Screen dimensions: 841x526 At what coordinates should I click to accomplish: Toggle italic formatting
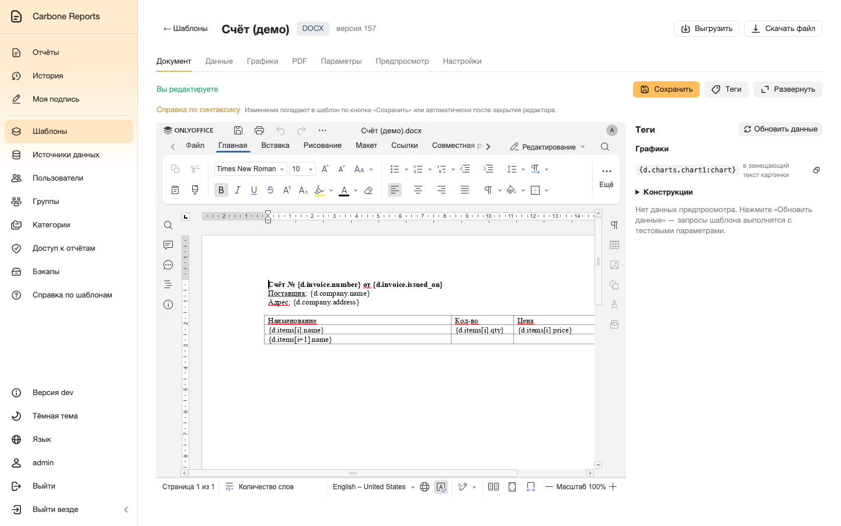[x=238, y=190]
